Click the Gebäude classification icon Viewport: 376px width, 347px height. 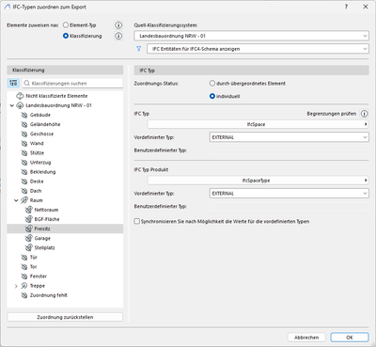click(x=24, y=115)
